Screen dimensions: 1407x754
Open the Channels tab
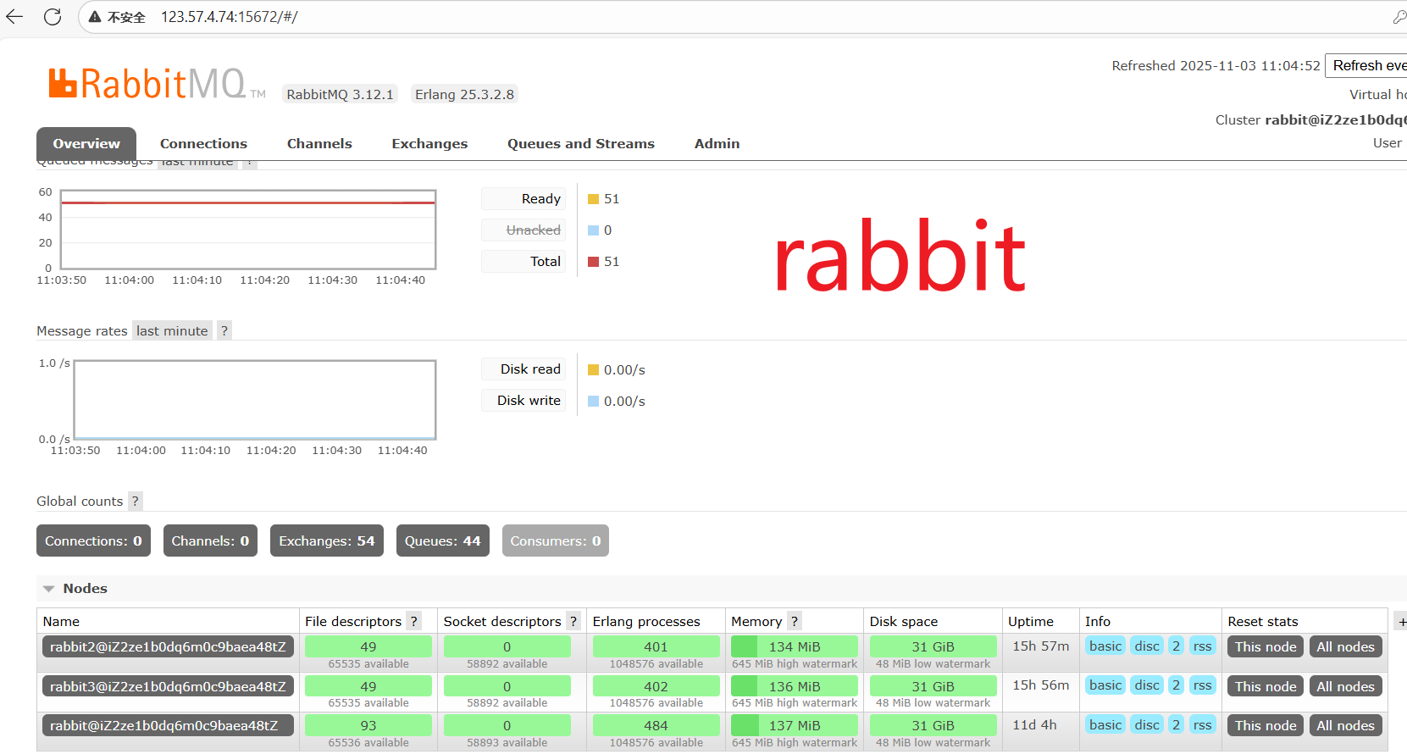pyautogui.click(x=319, y=144)
